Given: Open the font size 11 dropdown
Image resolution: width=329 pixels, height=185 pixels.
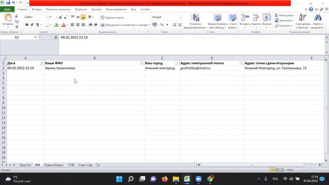Looking at the screenshot, I should (56, 17).
